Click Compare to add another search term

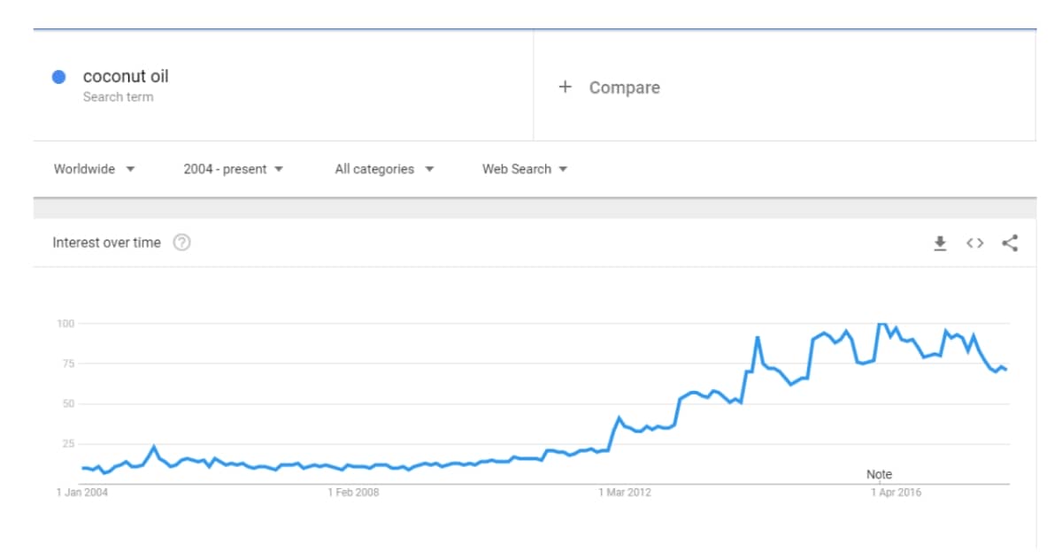[623, 88]
